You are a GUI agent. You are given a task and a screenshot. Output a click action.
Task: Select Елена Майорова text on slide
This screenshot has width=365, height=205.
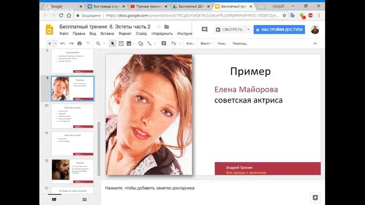click(246, 89)
